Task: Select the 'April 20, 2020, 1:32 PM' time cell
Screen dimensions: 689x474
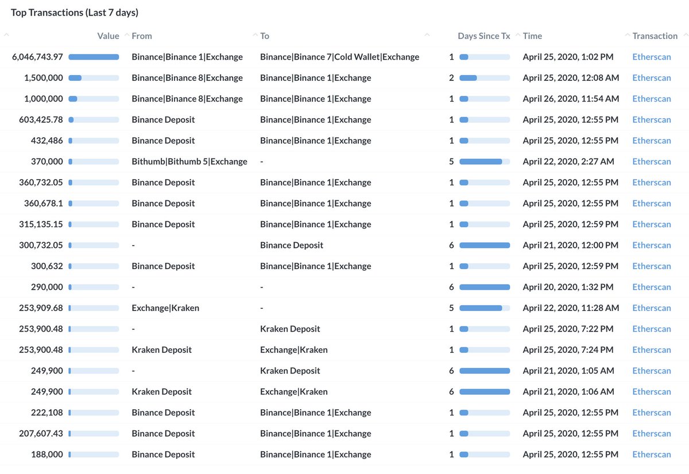Action: (x=568, y=287)
